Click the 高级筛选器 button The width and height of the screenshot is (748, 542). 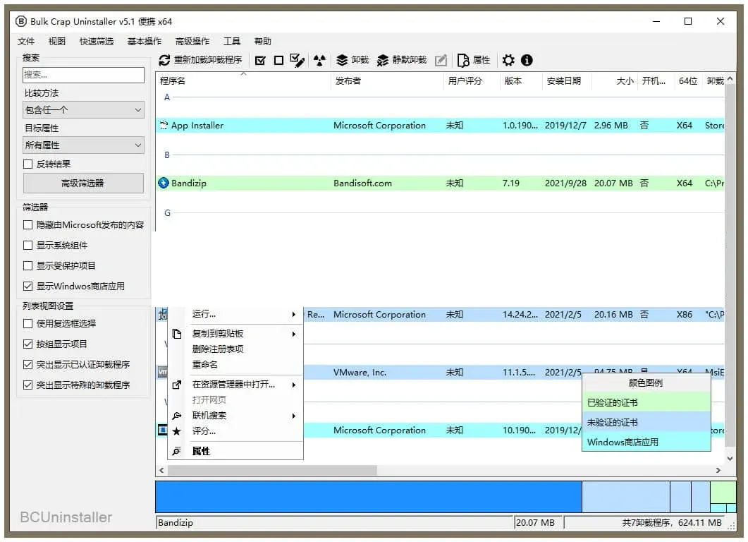tap(82, 183)
